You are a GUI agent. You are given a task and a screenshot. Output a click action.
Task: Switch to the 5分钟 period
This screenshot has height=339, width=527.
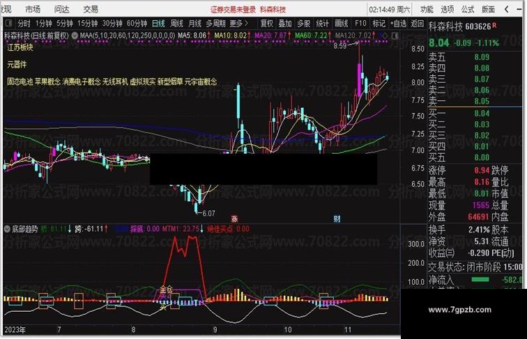pyautogui.click(x=65, y=24)
